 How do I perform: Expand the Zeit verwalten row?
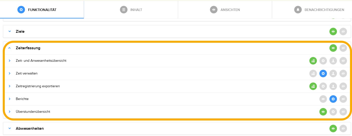(10, 73)
